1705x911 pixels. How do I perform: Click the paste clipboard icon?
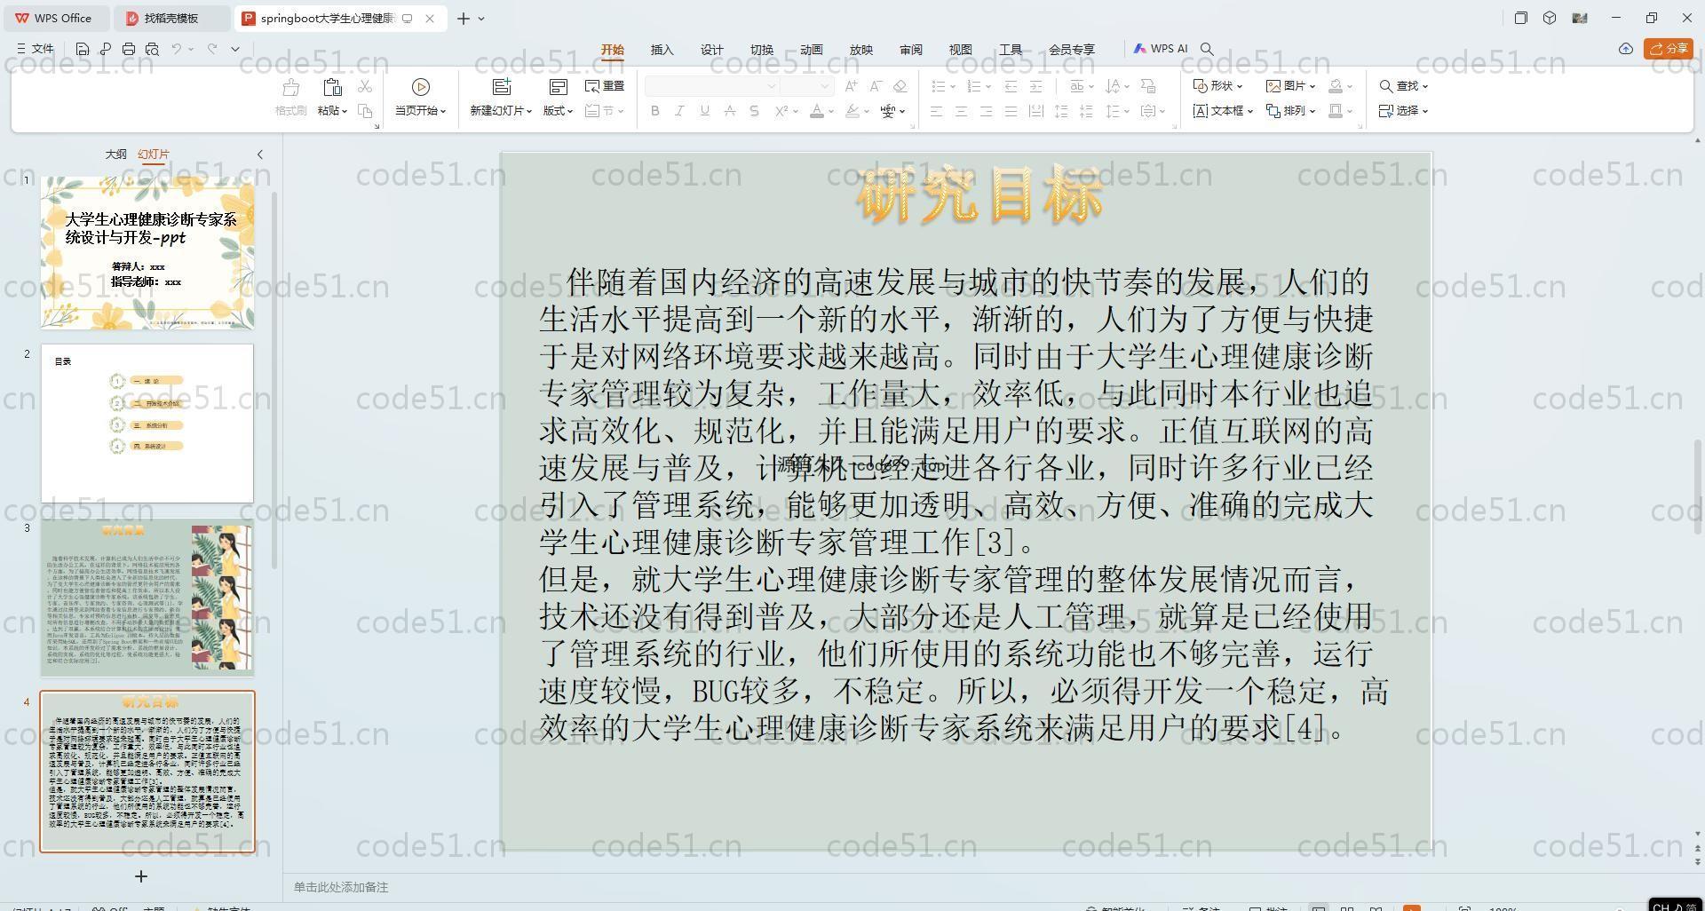tap(332, 87)
